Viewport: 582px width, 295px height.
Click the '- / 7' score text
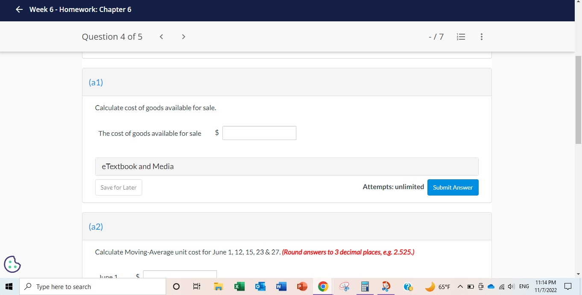click(x=436, y=37)
